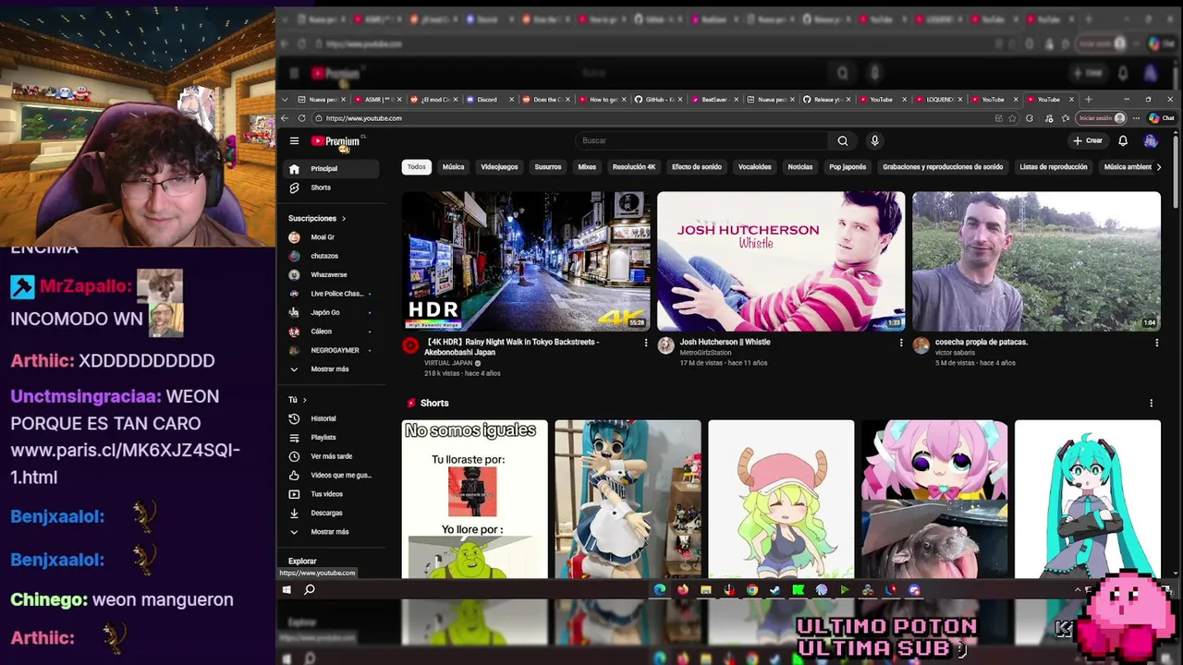Open the account avatar menu

click(x=1151, y=141)
